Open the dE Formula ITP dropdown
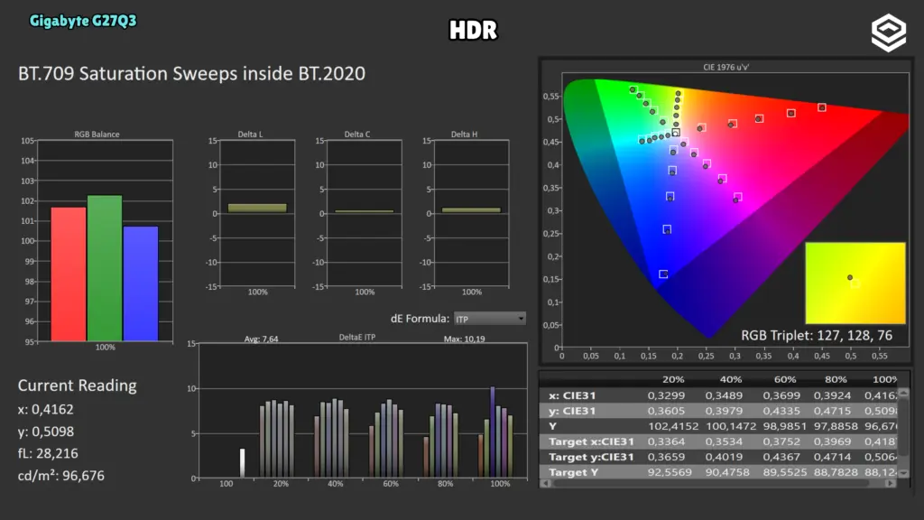Screen dimensions: 924x520 [x=490, y=319]
